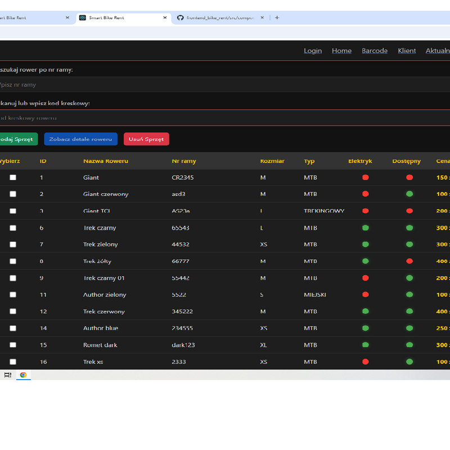The image size is (450, 450).
Task: Click the red Elektryk dot for Giant
Action: tap(365, 177)
